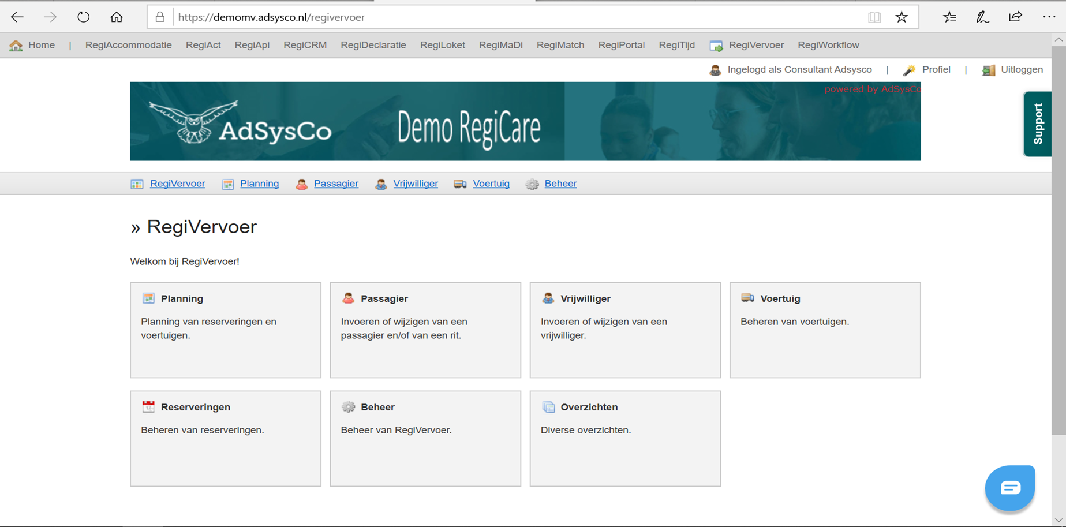Open the RegiWorkflow menu item
This screenshot has width=1066, height=527.
(x=828, y=45)
